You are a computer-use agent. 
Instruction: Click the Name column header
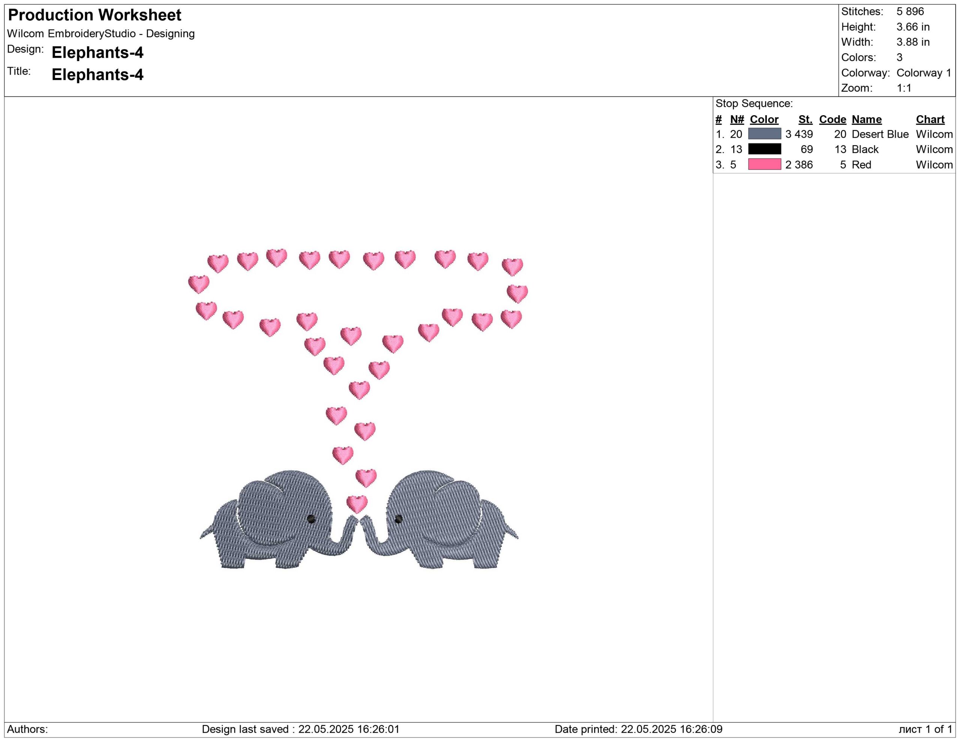tap(866, 120)
